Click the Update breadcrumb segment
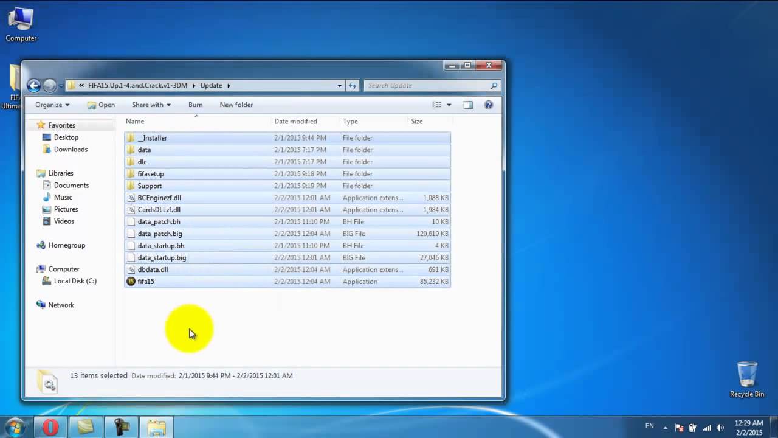778x438 pixels. click(x=211, y=86)
